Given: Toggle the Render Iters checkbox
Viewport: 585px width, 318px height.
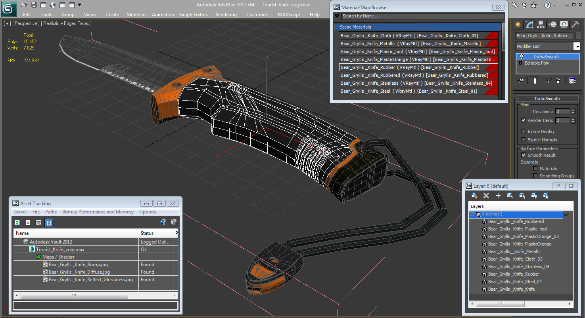Looking at the screenshot, I should 523,120.
